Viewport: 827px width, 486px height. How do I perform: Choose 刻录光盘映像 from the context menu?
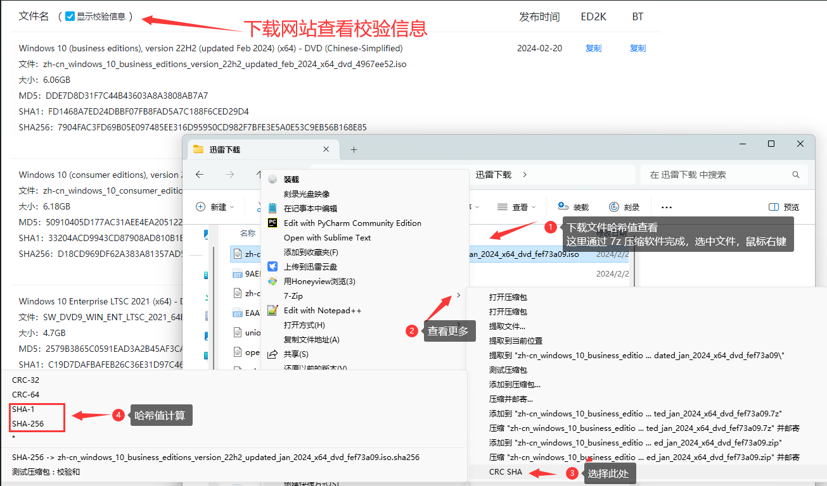click(307, 194)
